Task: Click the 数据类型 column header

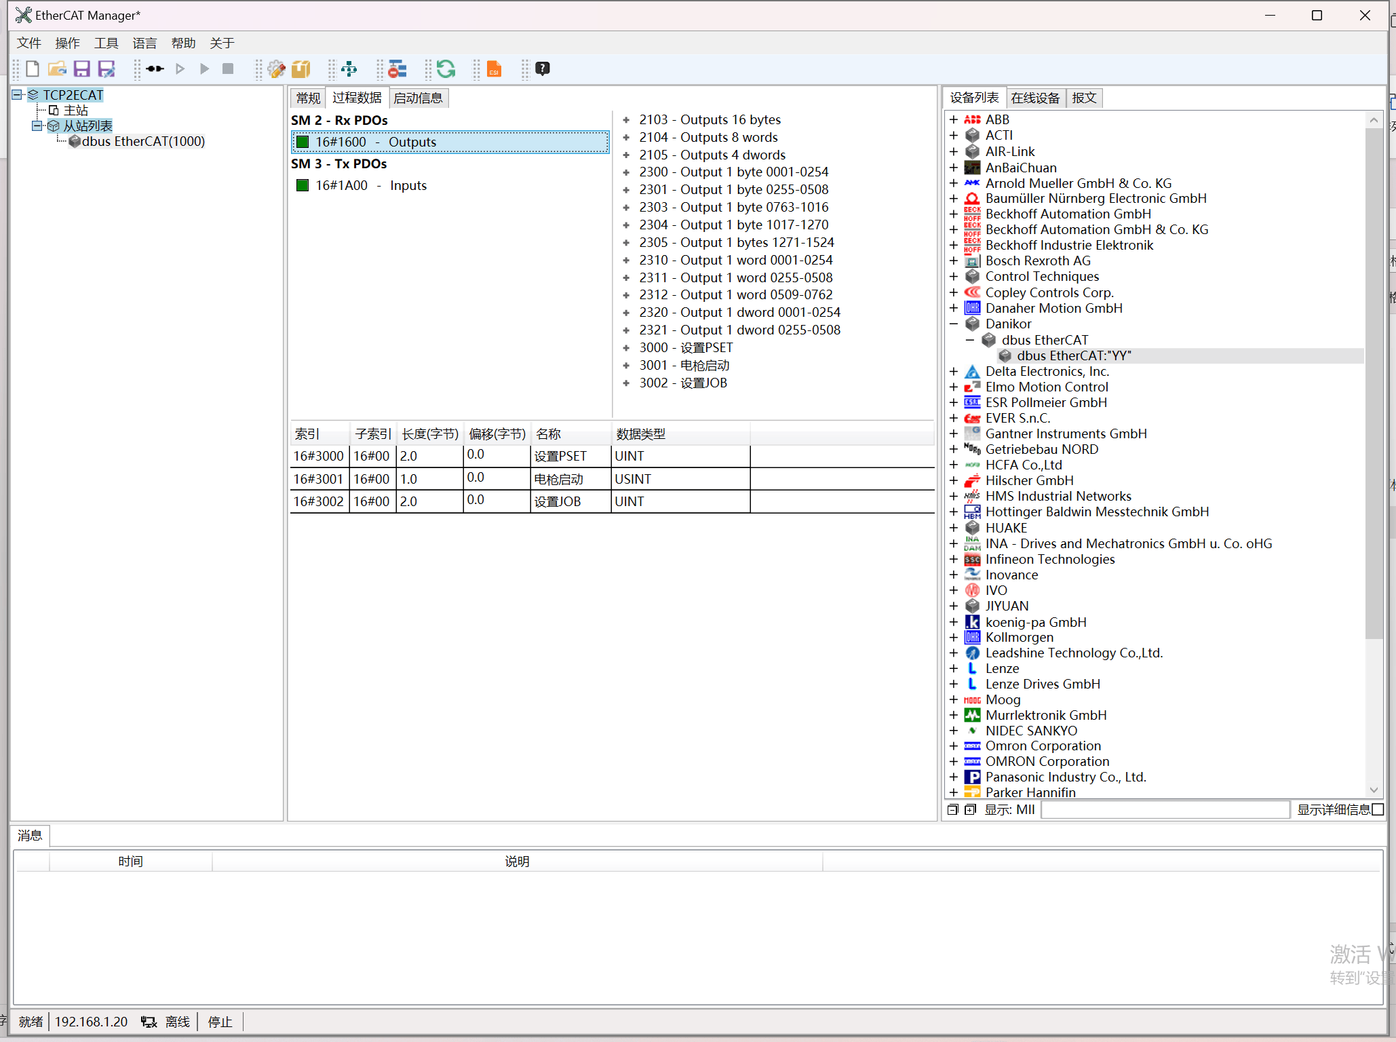Action: point(680,434)
